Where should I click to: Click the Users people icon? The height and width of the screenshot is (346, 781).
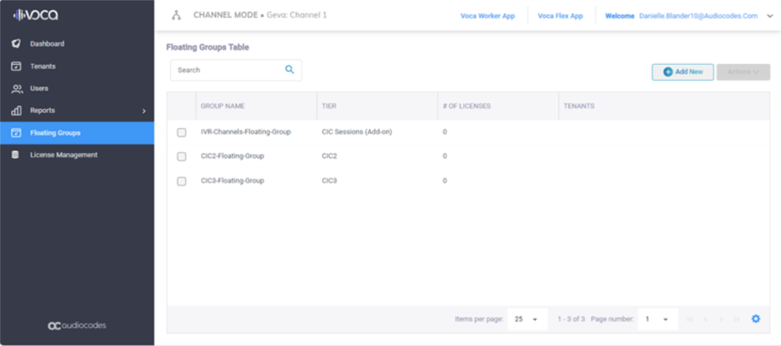(x=17, y=89)
